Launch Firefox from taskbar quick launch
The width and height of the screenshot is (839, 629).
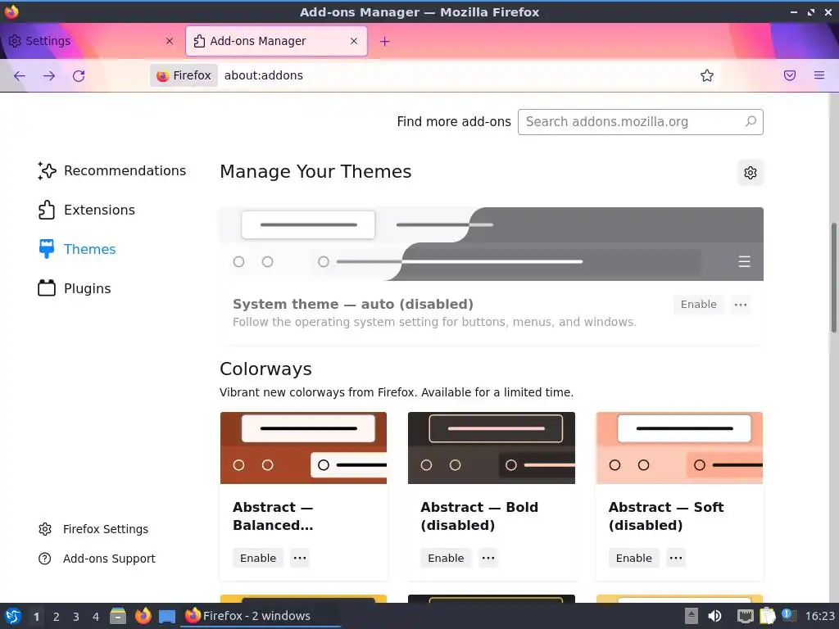143,616
